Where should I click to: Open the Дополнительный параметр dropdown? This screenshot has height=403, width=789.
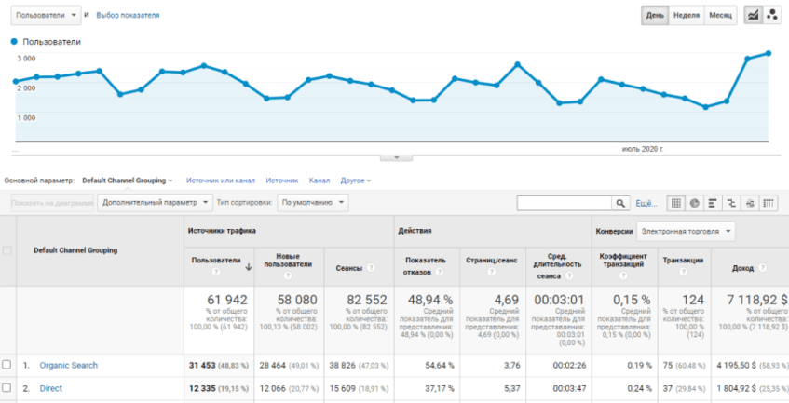point(154,202)
